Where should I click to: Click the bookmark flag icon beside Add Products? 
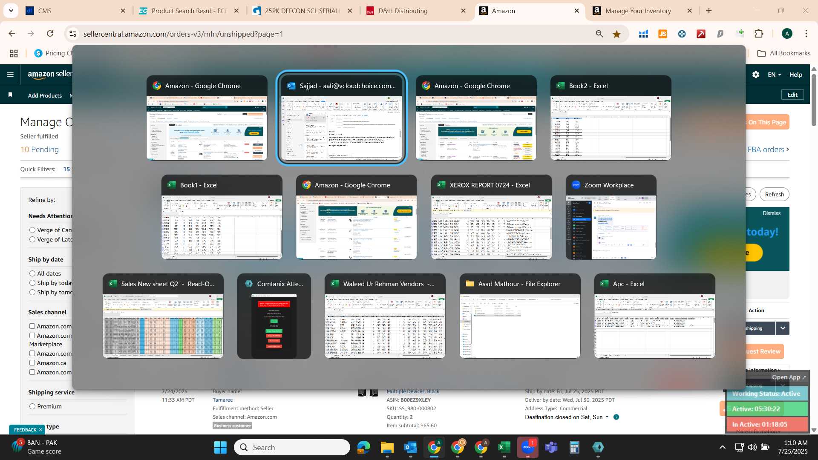tap(10, 95)
